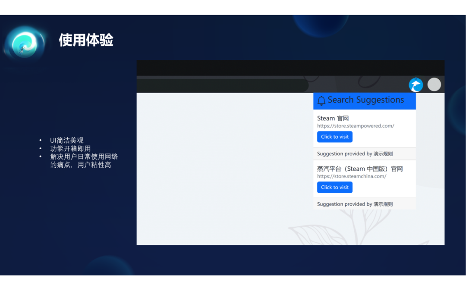Open the store.steamchina.com URL link
This screenshot has height=291, width=466.
352,176
